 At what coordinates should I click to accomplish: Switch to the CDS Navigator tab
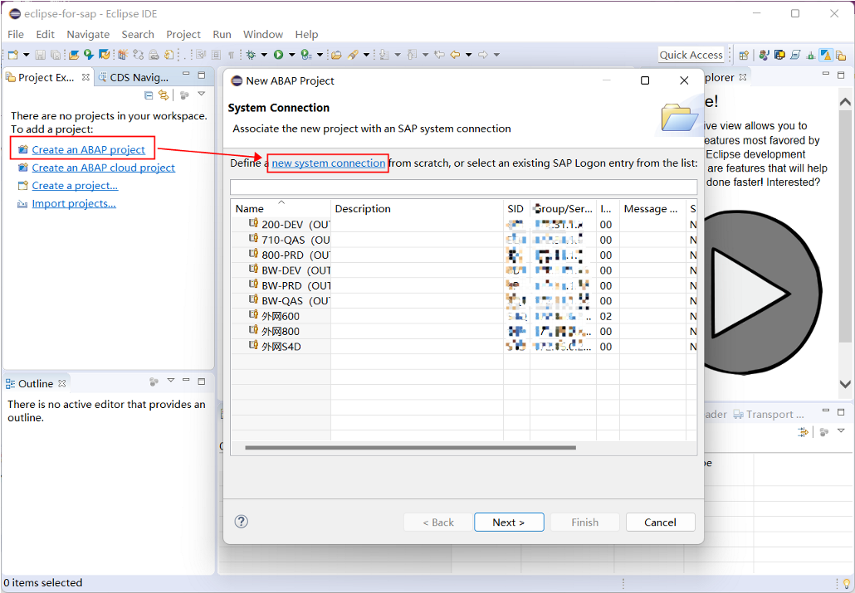134,77
